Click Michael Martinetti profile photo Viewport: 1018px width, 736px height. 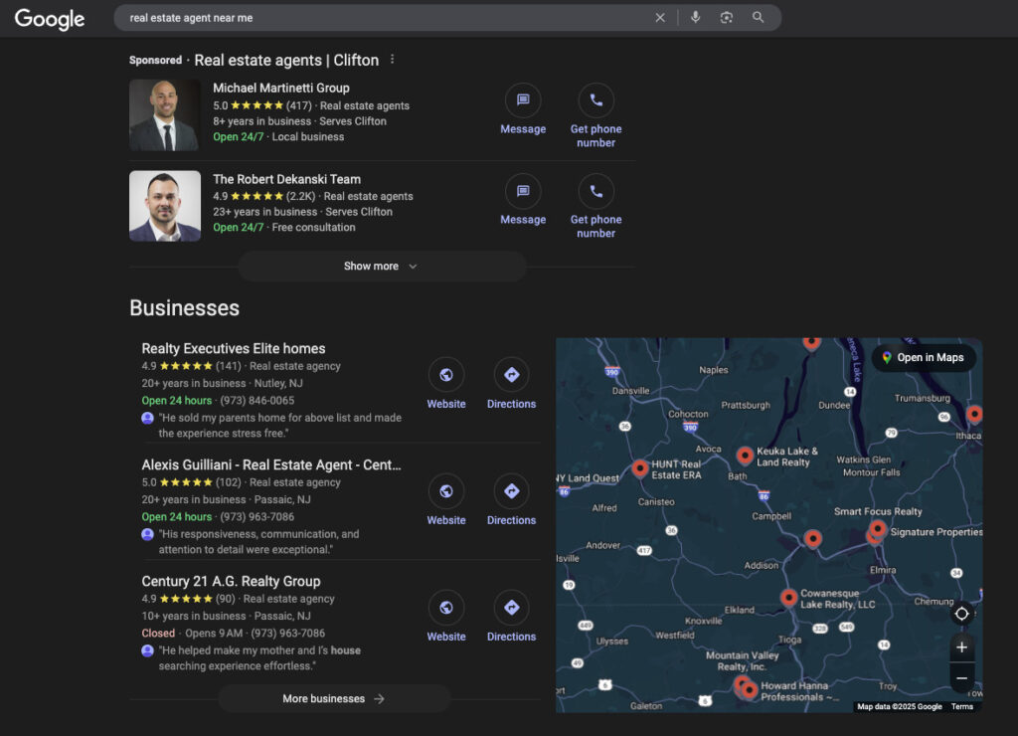pos(165,115)
